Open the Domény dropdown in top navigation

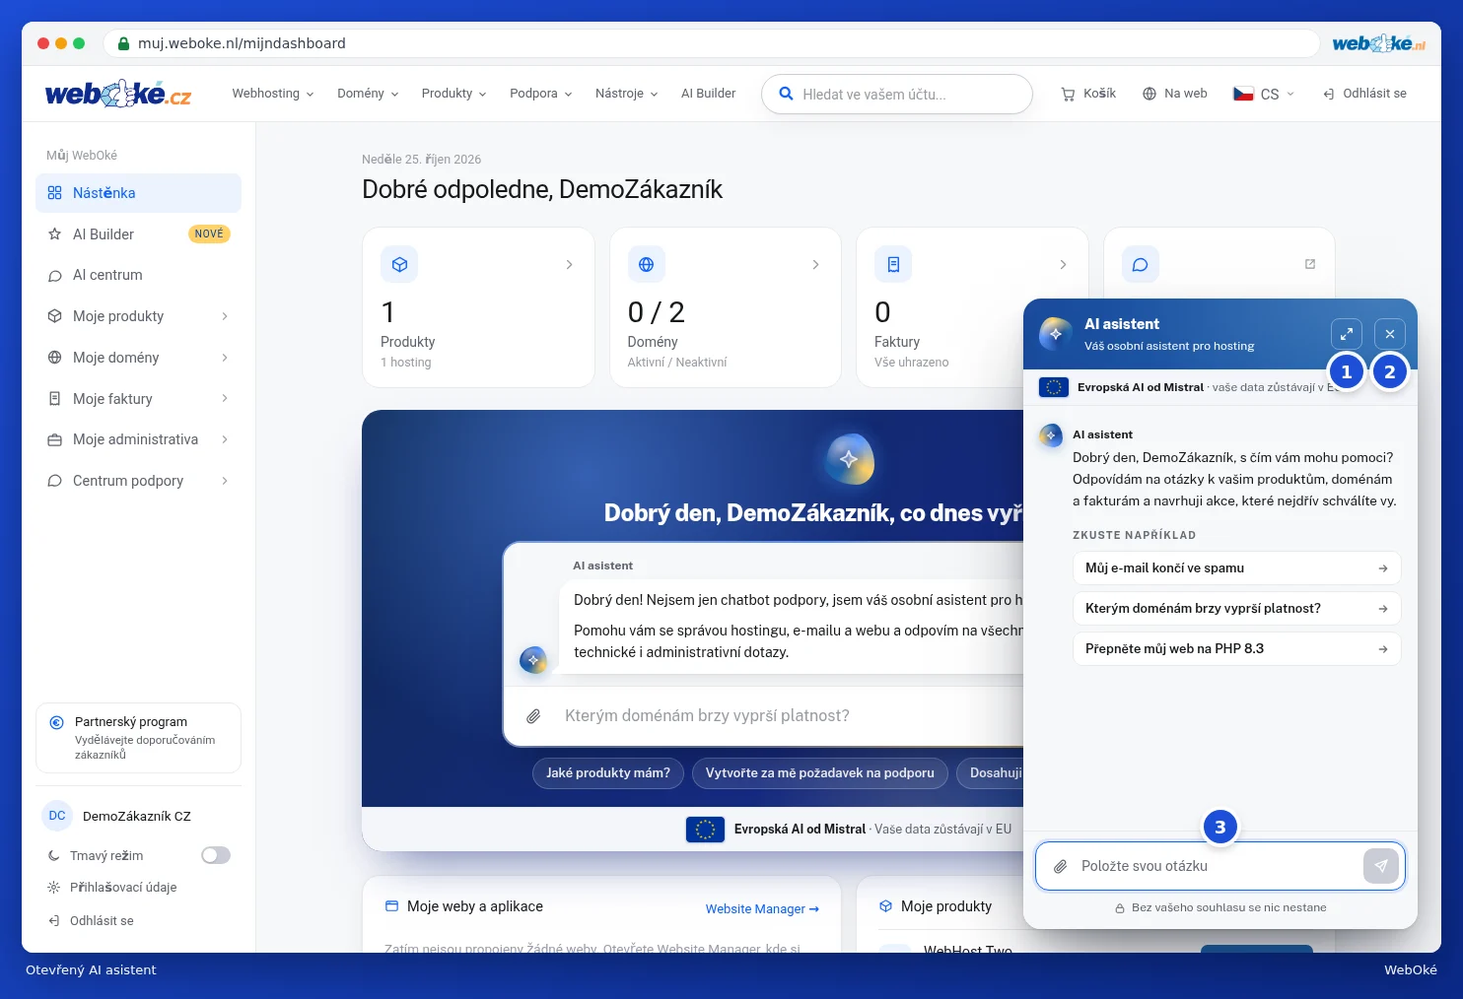pyautogui.click(x=368, y=94)
